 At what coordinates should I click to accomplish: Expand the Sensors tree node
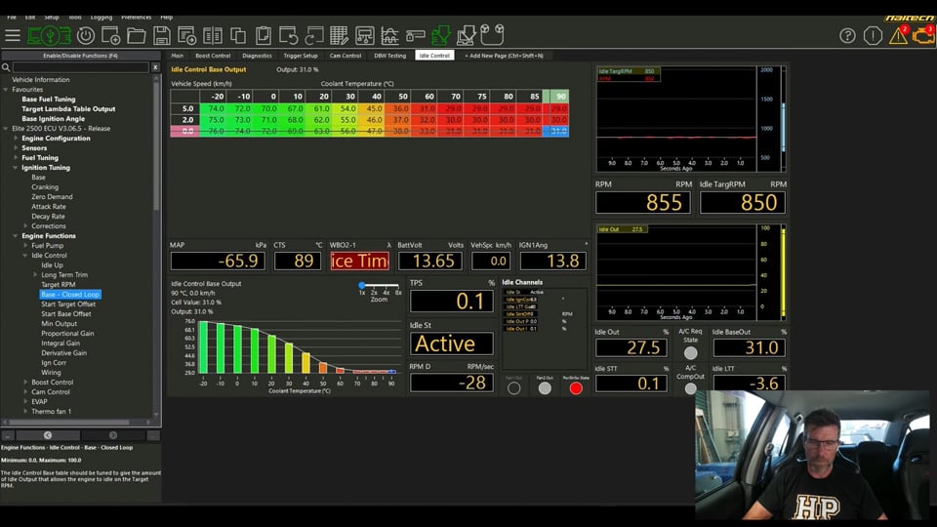click(16, 147)
